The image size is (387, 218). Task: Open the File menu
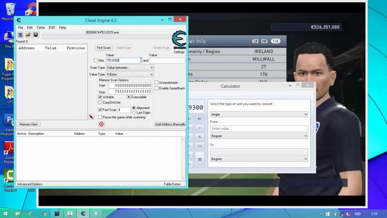point(21,27)
